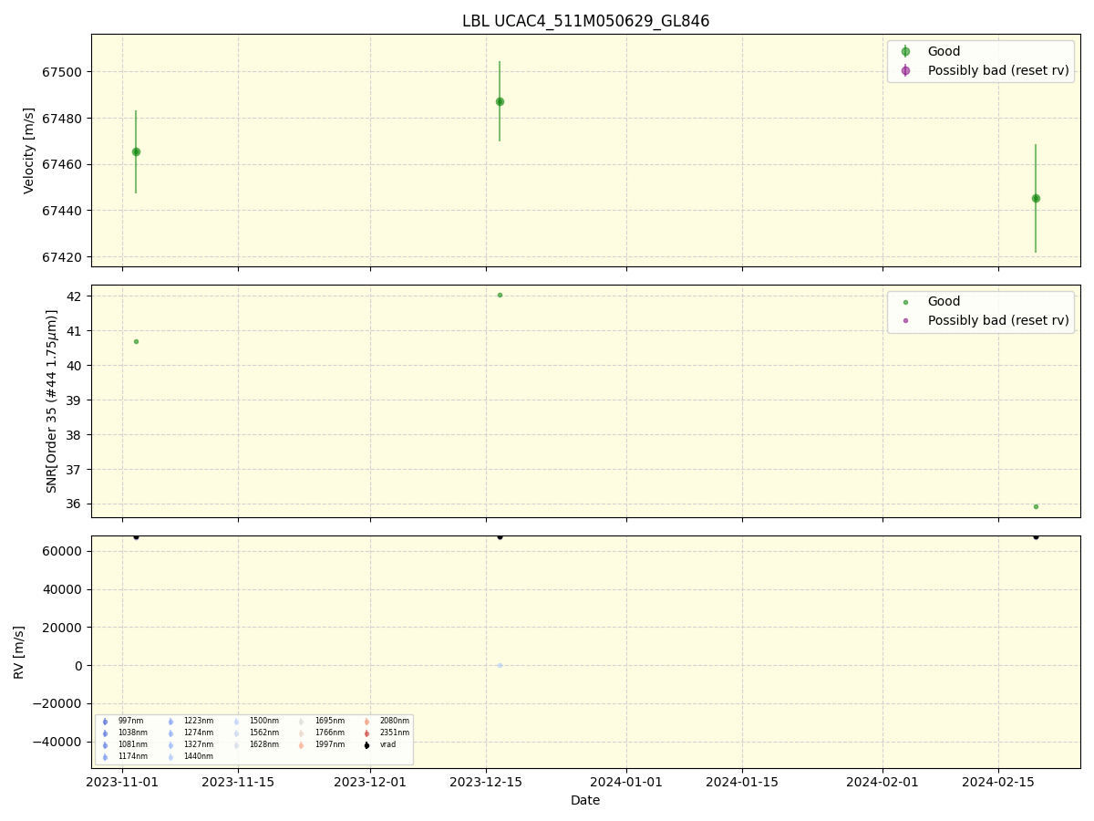Click the Good legend marker in velocity panel
Viewport: 1094px width, 821px height.
click(x=905, y=52)
